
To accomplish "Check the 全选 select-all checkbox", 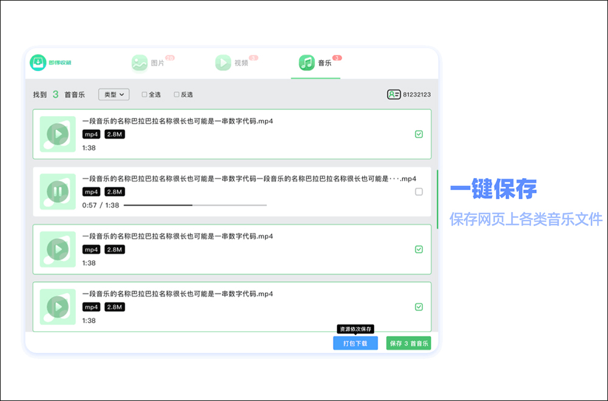I will tap(144, 95).
